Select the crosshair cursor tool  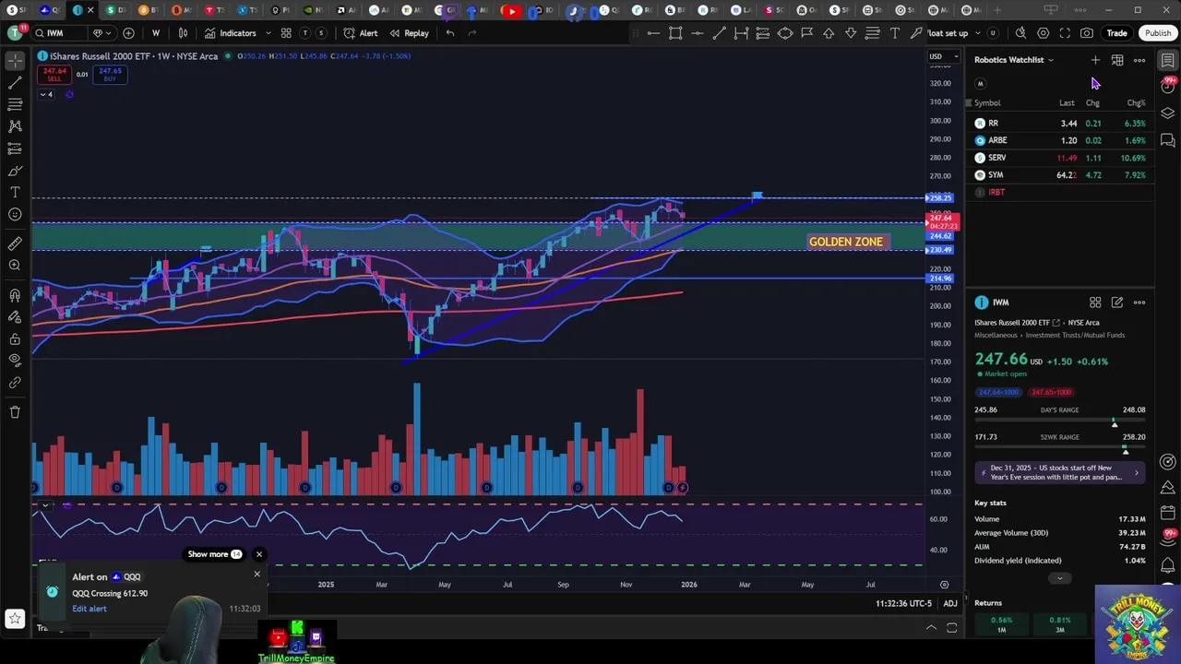click(x=15, y=61)
